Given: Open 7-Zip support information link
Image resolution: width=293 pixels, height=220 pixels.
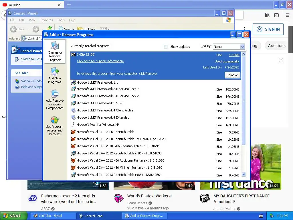Looking at the screenshot, I should click(x=100, y=61).
